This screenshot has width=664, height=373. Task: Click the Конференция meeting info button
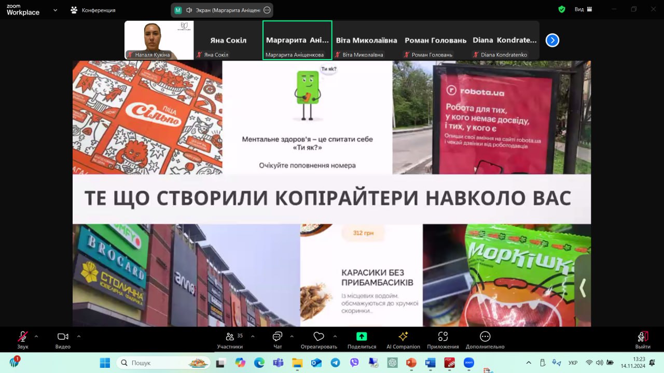pos(93,10)
